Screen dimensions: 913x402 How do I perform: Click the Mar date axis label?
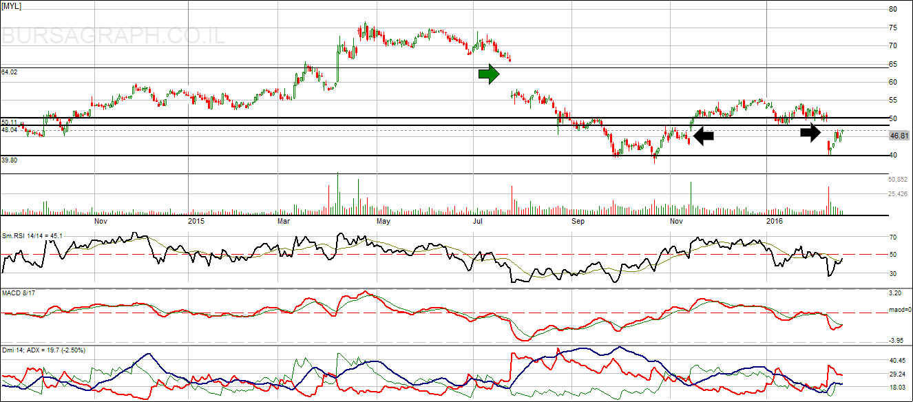284,222
